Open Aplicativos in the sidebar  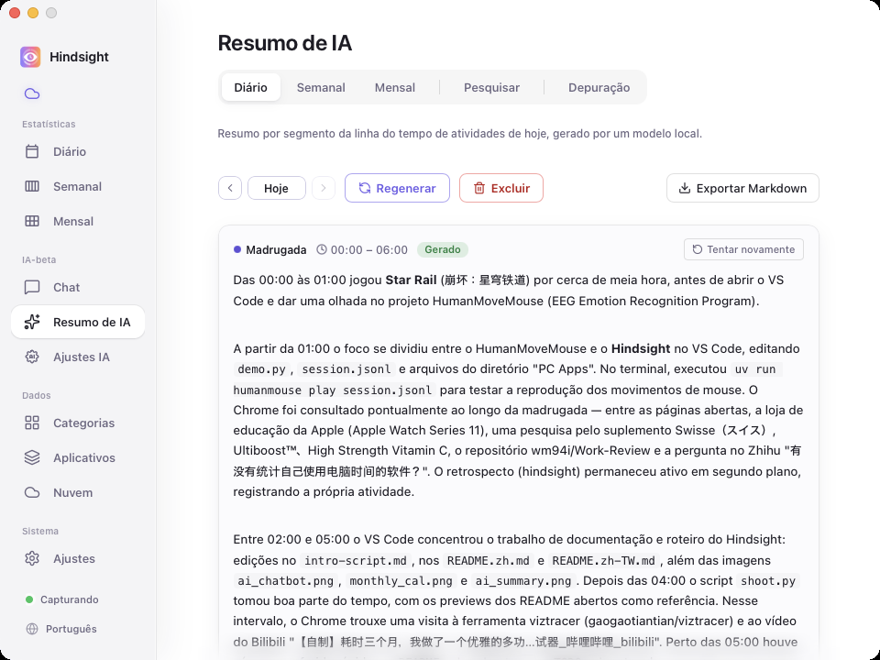pos(78,458)
